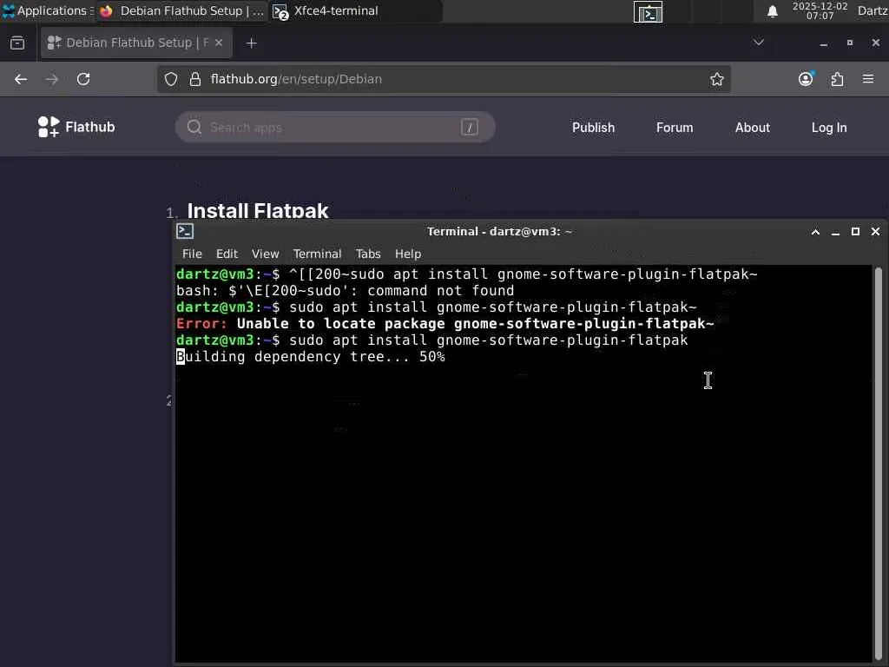
Task: Reload the current Flathub page
Action: [83, 79]
